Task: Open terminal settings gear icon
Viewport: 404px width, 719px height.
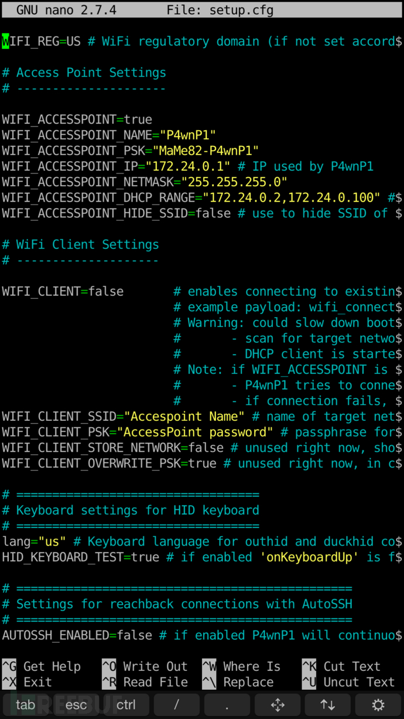Action: (378, 704)
